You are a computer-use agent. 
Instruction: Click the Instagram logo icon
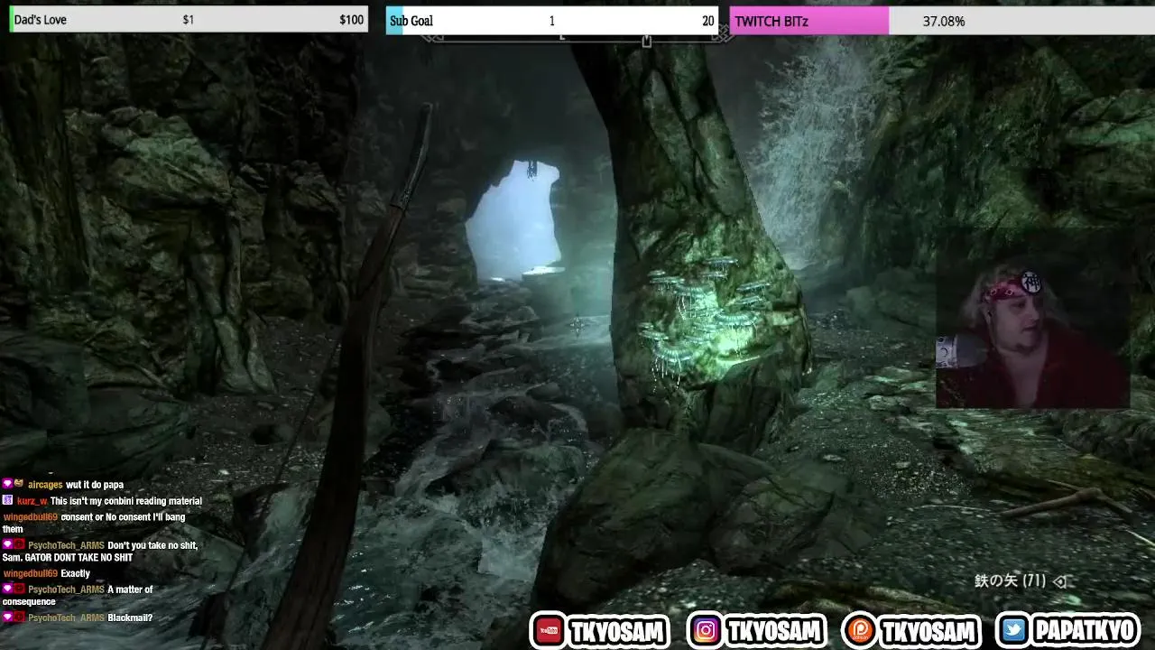click(707, 631)
